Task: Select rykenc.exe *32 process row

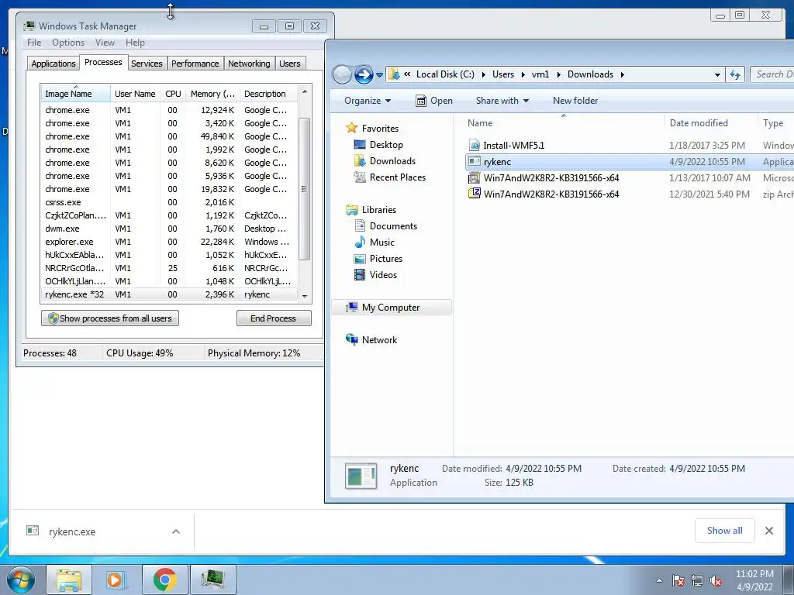Action: click(x=169, y=294)
